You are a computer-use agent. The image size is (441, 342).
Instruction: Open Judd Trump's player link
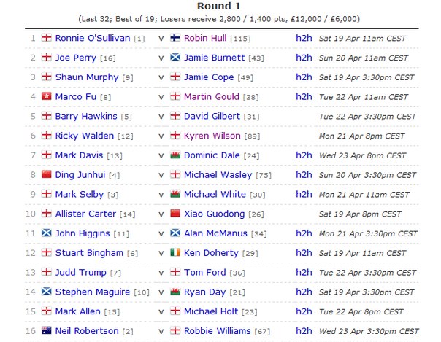[x=81, y=272]
